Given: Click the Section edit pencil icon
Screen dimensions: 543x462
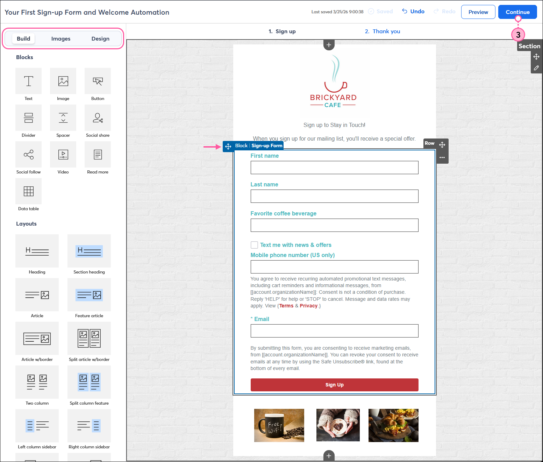Looking at the screenshot, I should click(x=536, y=67).
